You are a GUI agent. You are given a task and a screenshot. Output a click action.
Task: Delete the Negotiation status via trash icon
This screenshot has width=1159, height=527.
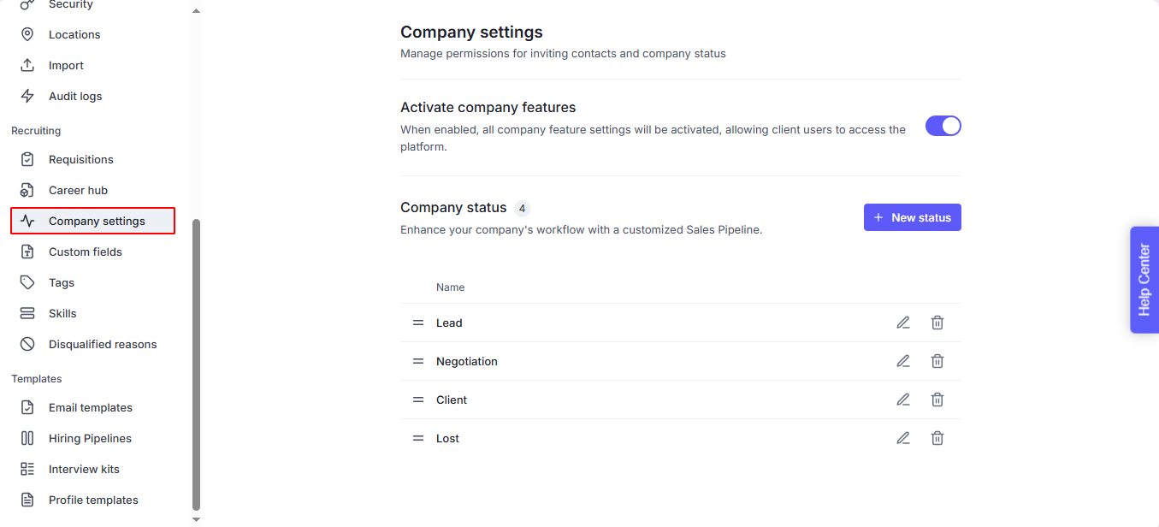[x=937, y=361]
